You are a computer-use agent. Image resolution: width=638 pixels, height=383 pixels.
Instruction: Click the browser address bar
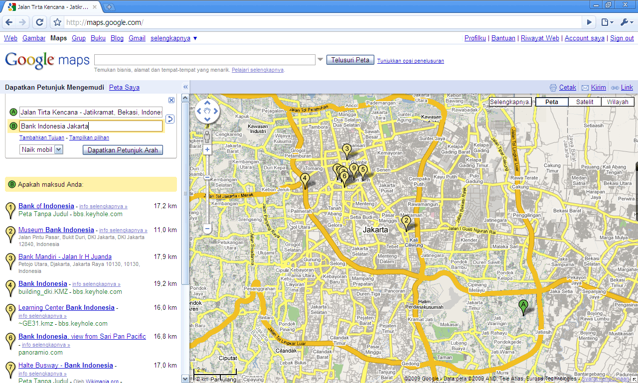point(322,22)
